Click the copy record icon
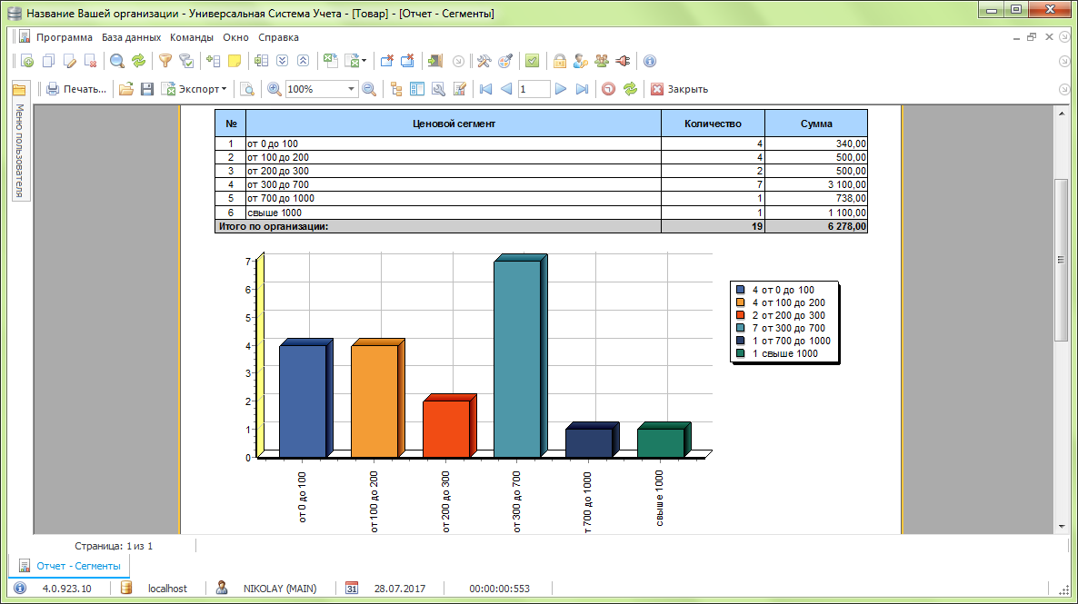Screen dimensions: 1078x604 pyautogui.click(x=48, y=61)
